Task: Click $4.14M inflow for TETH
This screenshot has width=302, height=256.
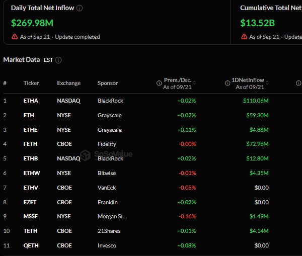Action: tap(259, 231)
